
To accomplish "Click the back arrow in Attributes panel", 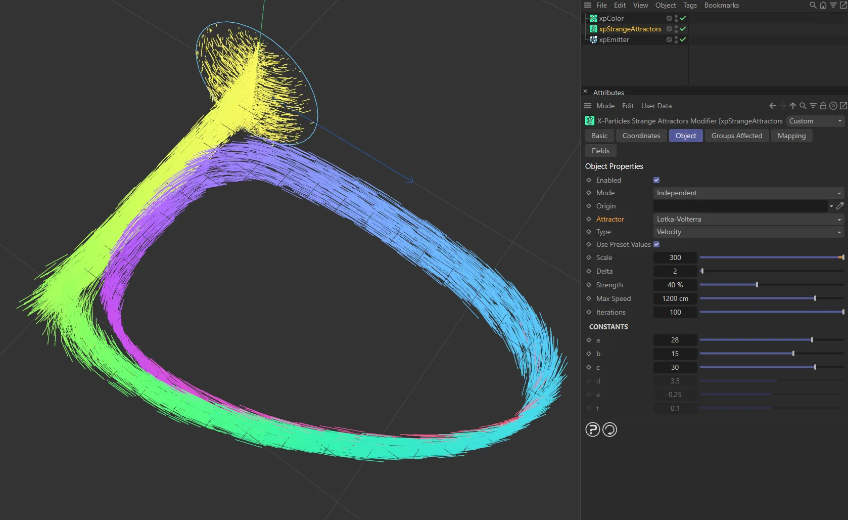I will pyautogui.click(x=772, y=106).
